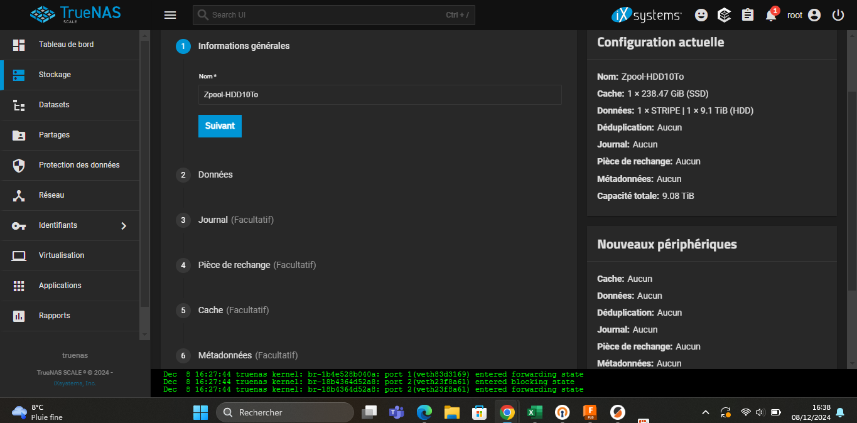The width and height of the screenshot is (857, 423).
Task: Select step 1 Informations générales
Action: point(233,46)
